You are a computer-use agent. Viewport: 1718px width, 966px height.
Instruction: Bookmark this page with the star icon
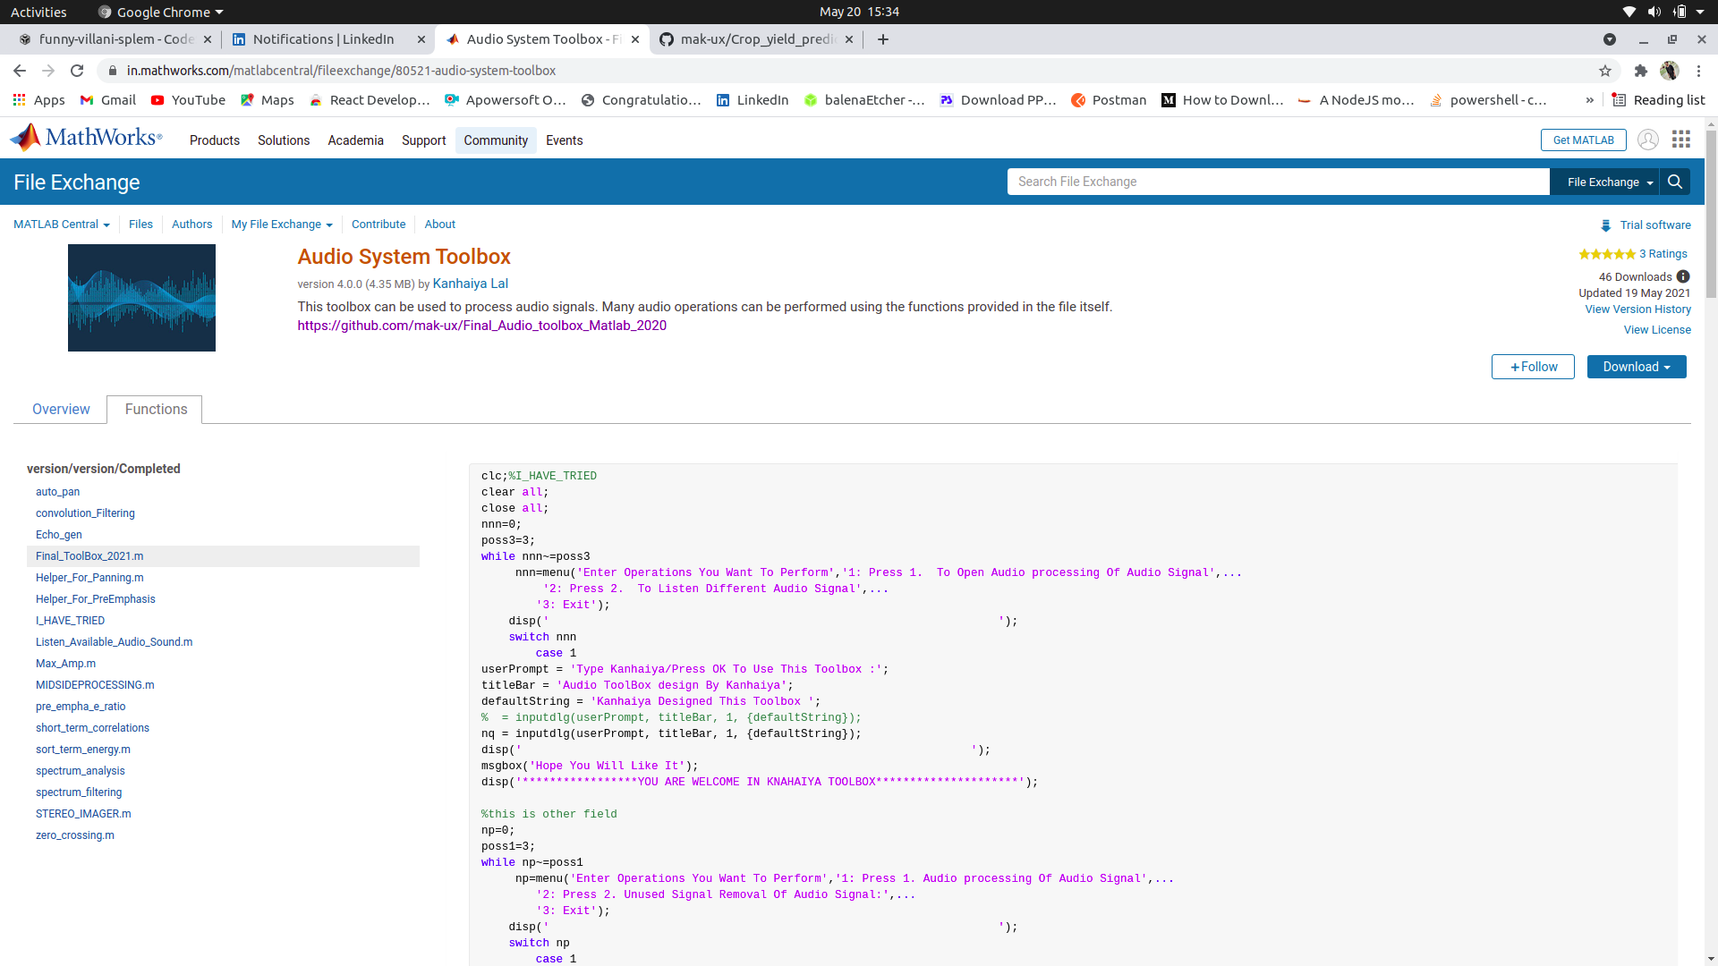coord(1605,71)
